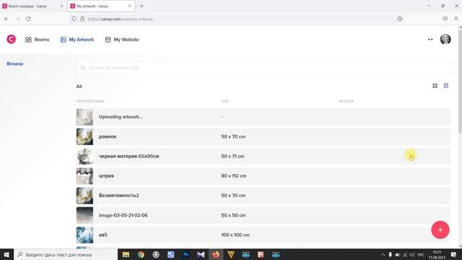Open the My Artwork section

(77, 40)
